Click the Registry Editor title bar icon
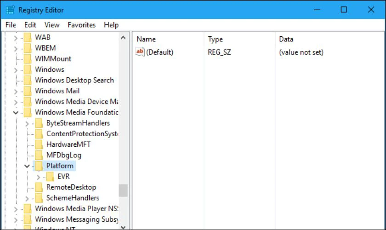This screenshot has height=230, width=386. (10, 10)
